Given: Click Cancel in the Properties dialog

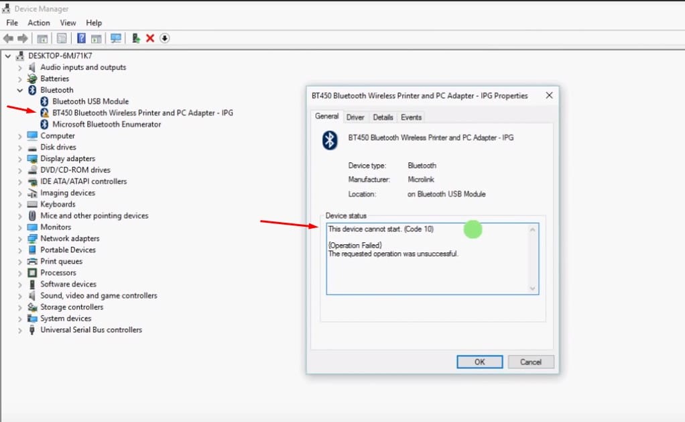Looking at the screenshot, I should (x=531, y=362).
